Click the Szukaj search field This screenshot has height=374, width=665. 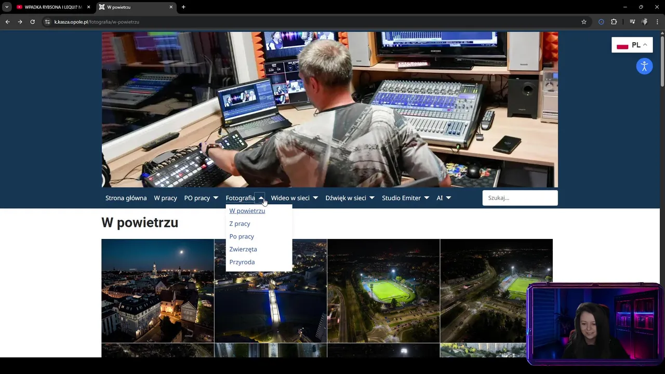(x=520, y=198)
